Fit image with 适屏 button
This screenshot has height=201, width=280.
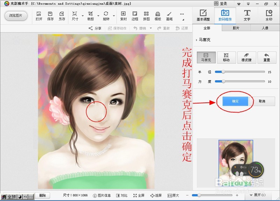coord(156,196)
